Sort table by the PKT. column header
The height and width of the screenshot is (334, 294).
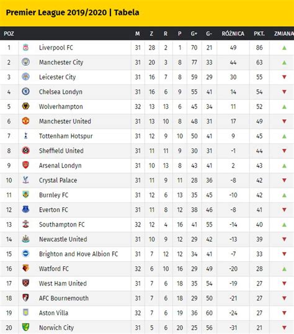click(259, 34)
